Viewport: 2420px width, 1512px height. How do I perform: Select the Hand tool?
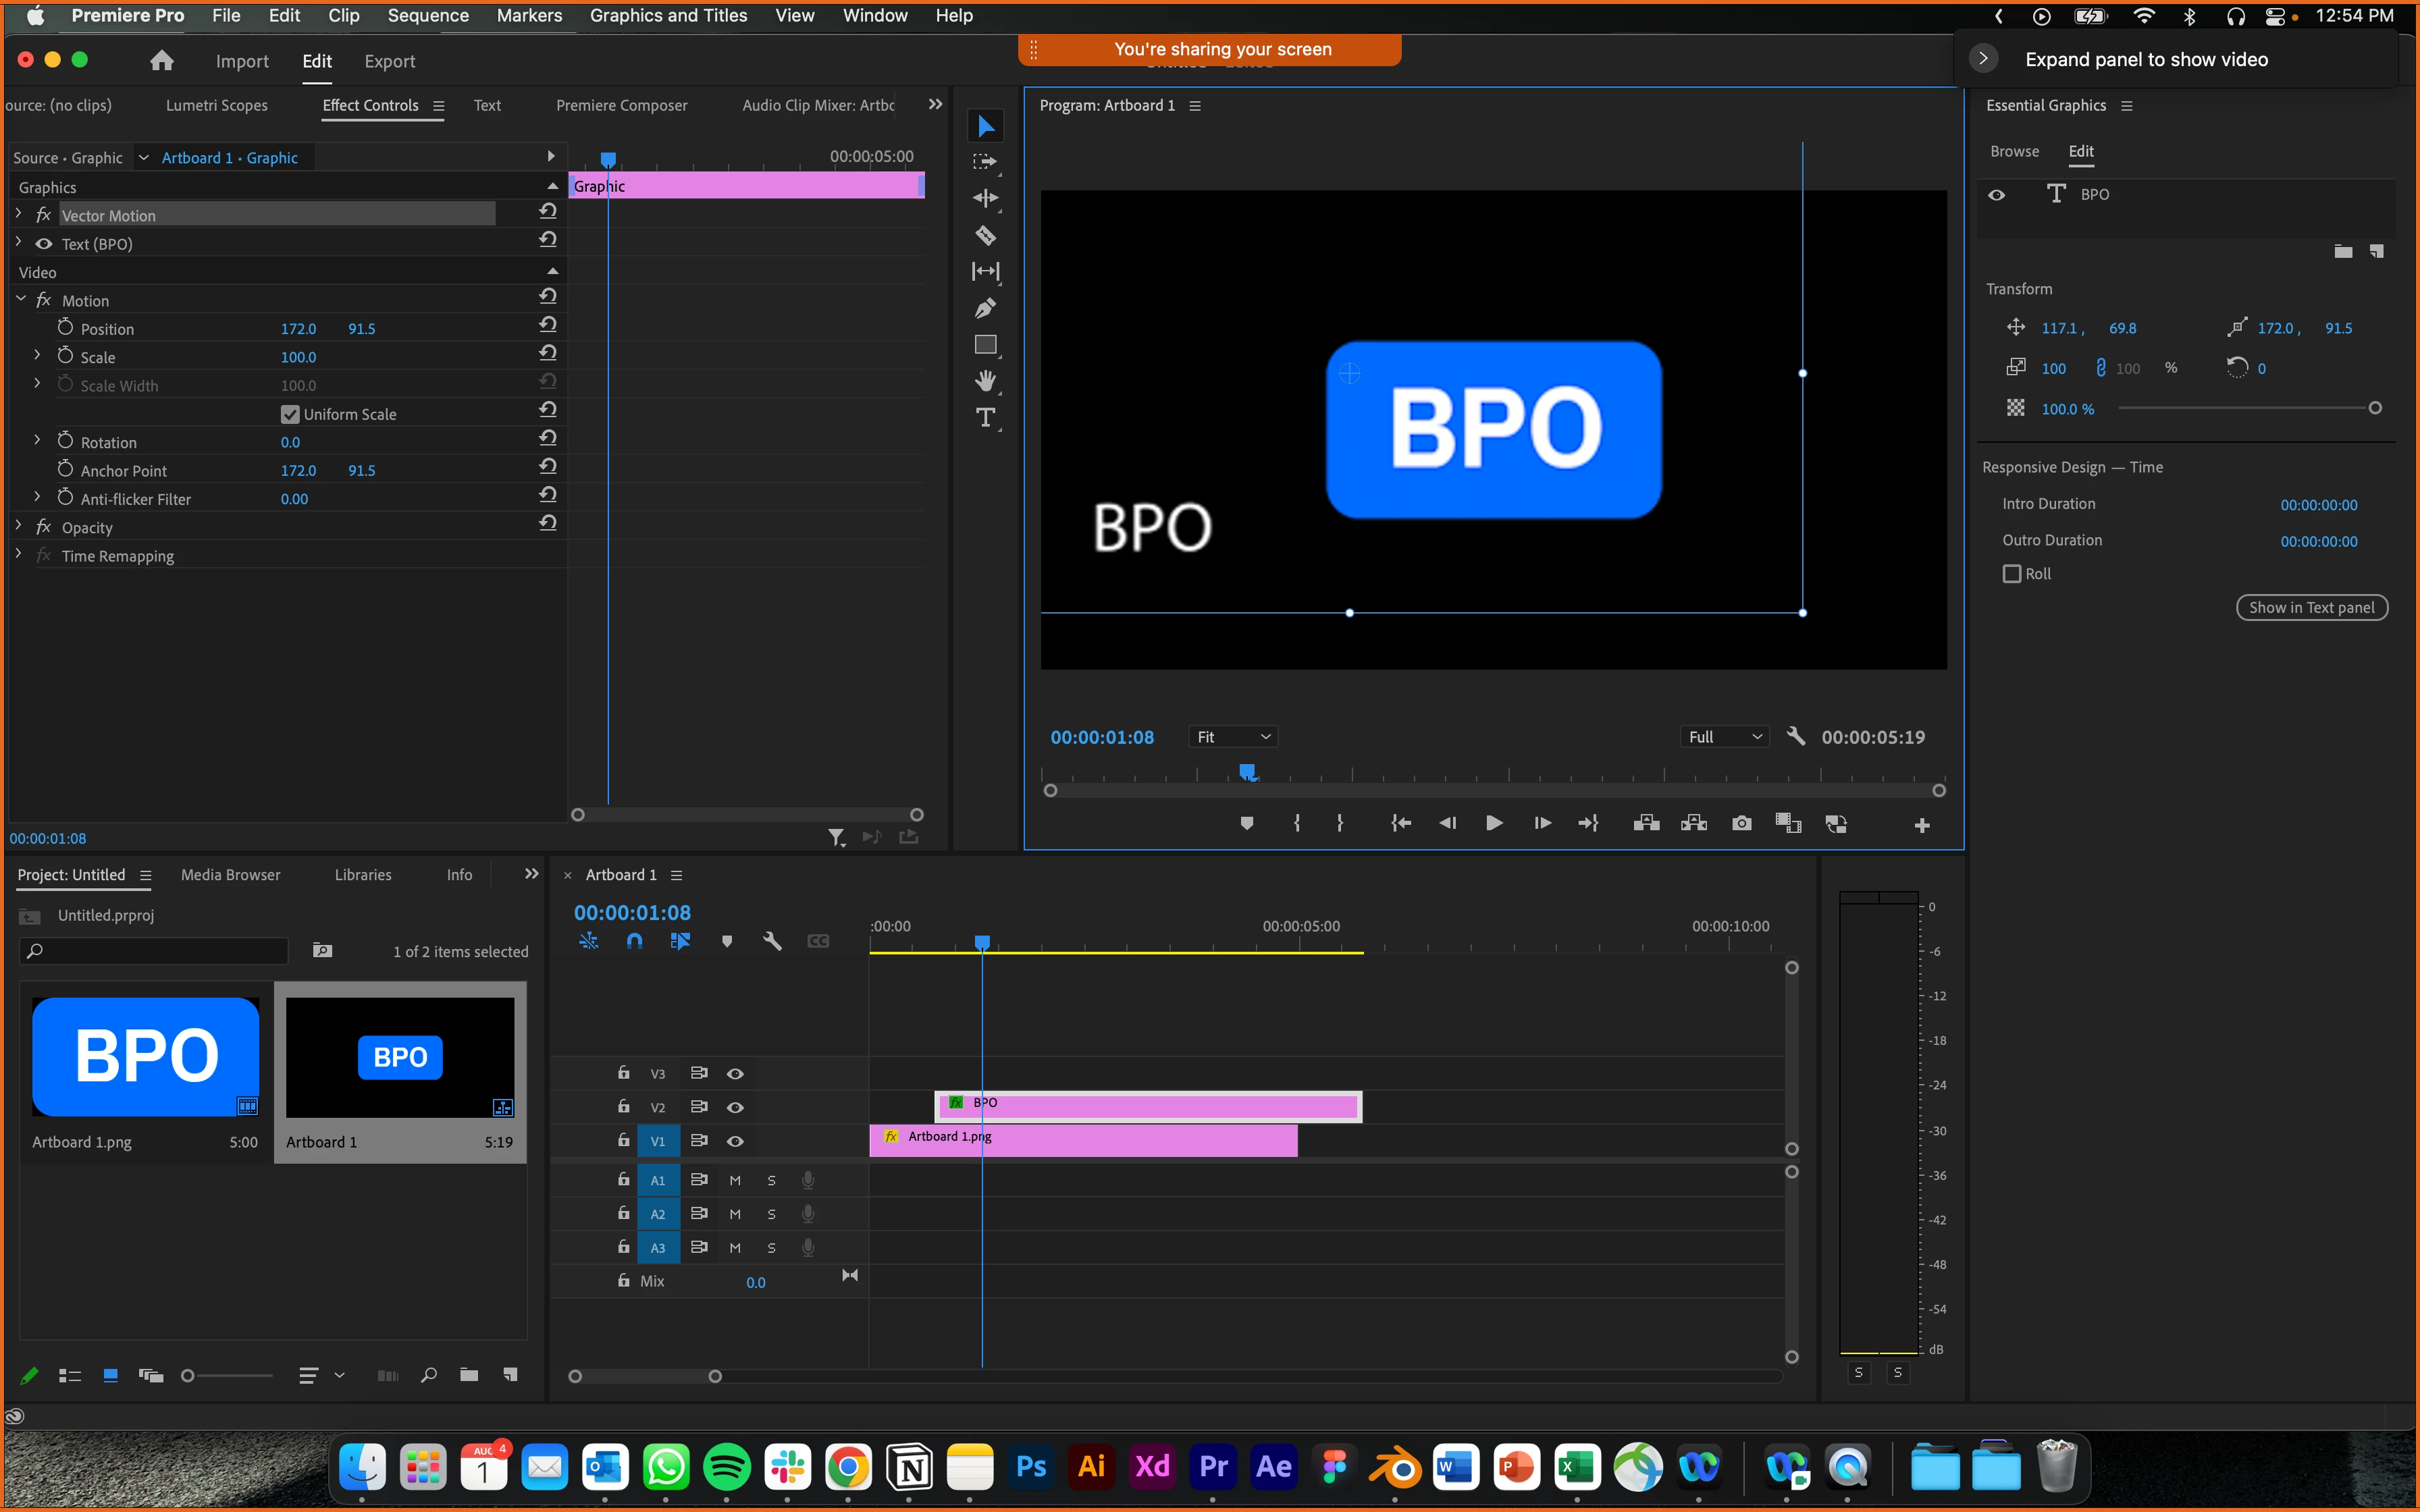(985, 381)
